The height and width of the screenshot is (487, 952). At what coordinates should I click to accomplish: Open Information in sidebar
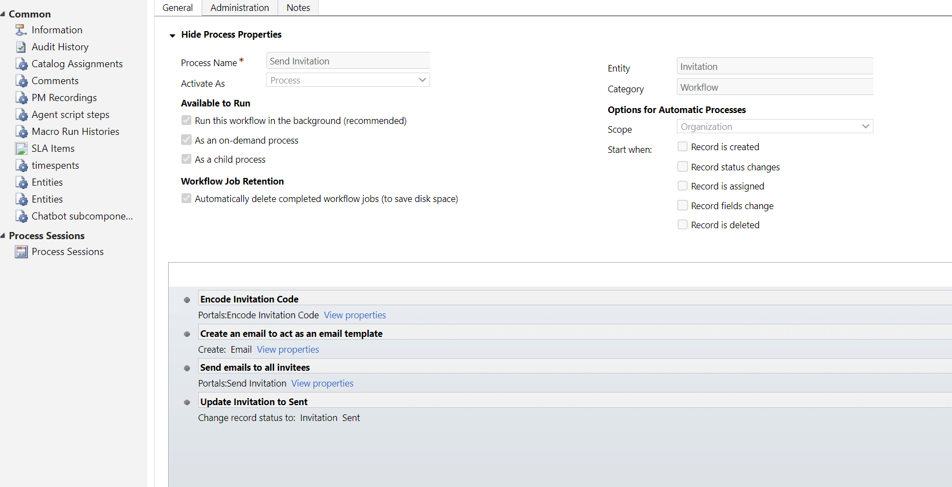tap(57, 30)
